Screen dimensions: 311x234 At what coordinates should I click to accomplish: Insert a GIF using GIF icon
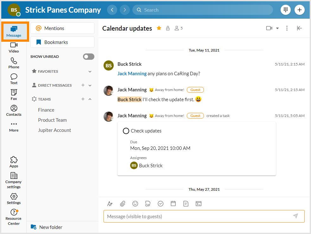tap(148, 204)
